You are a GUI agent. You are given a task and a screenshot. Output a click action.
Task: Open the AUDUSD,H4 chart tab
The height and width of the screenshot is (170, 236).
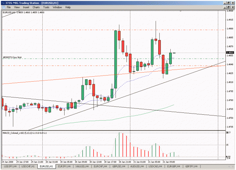[x=137, y=166]
